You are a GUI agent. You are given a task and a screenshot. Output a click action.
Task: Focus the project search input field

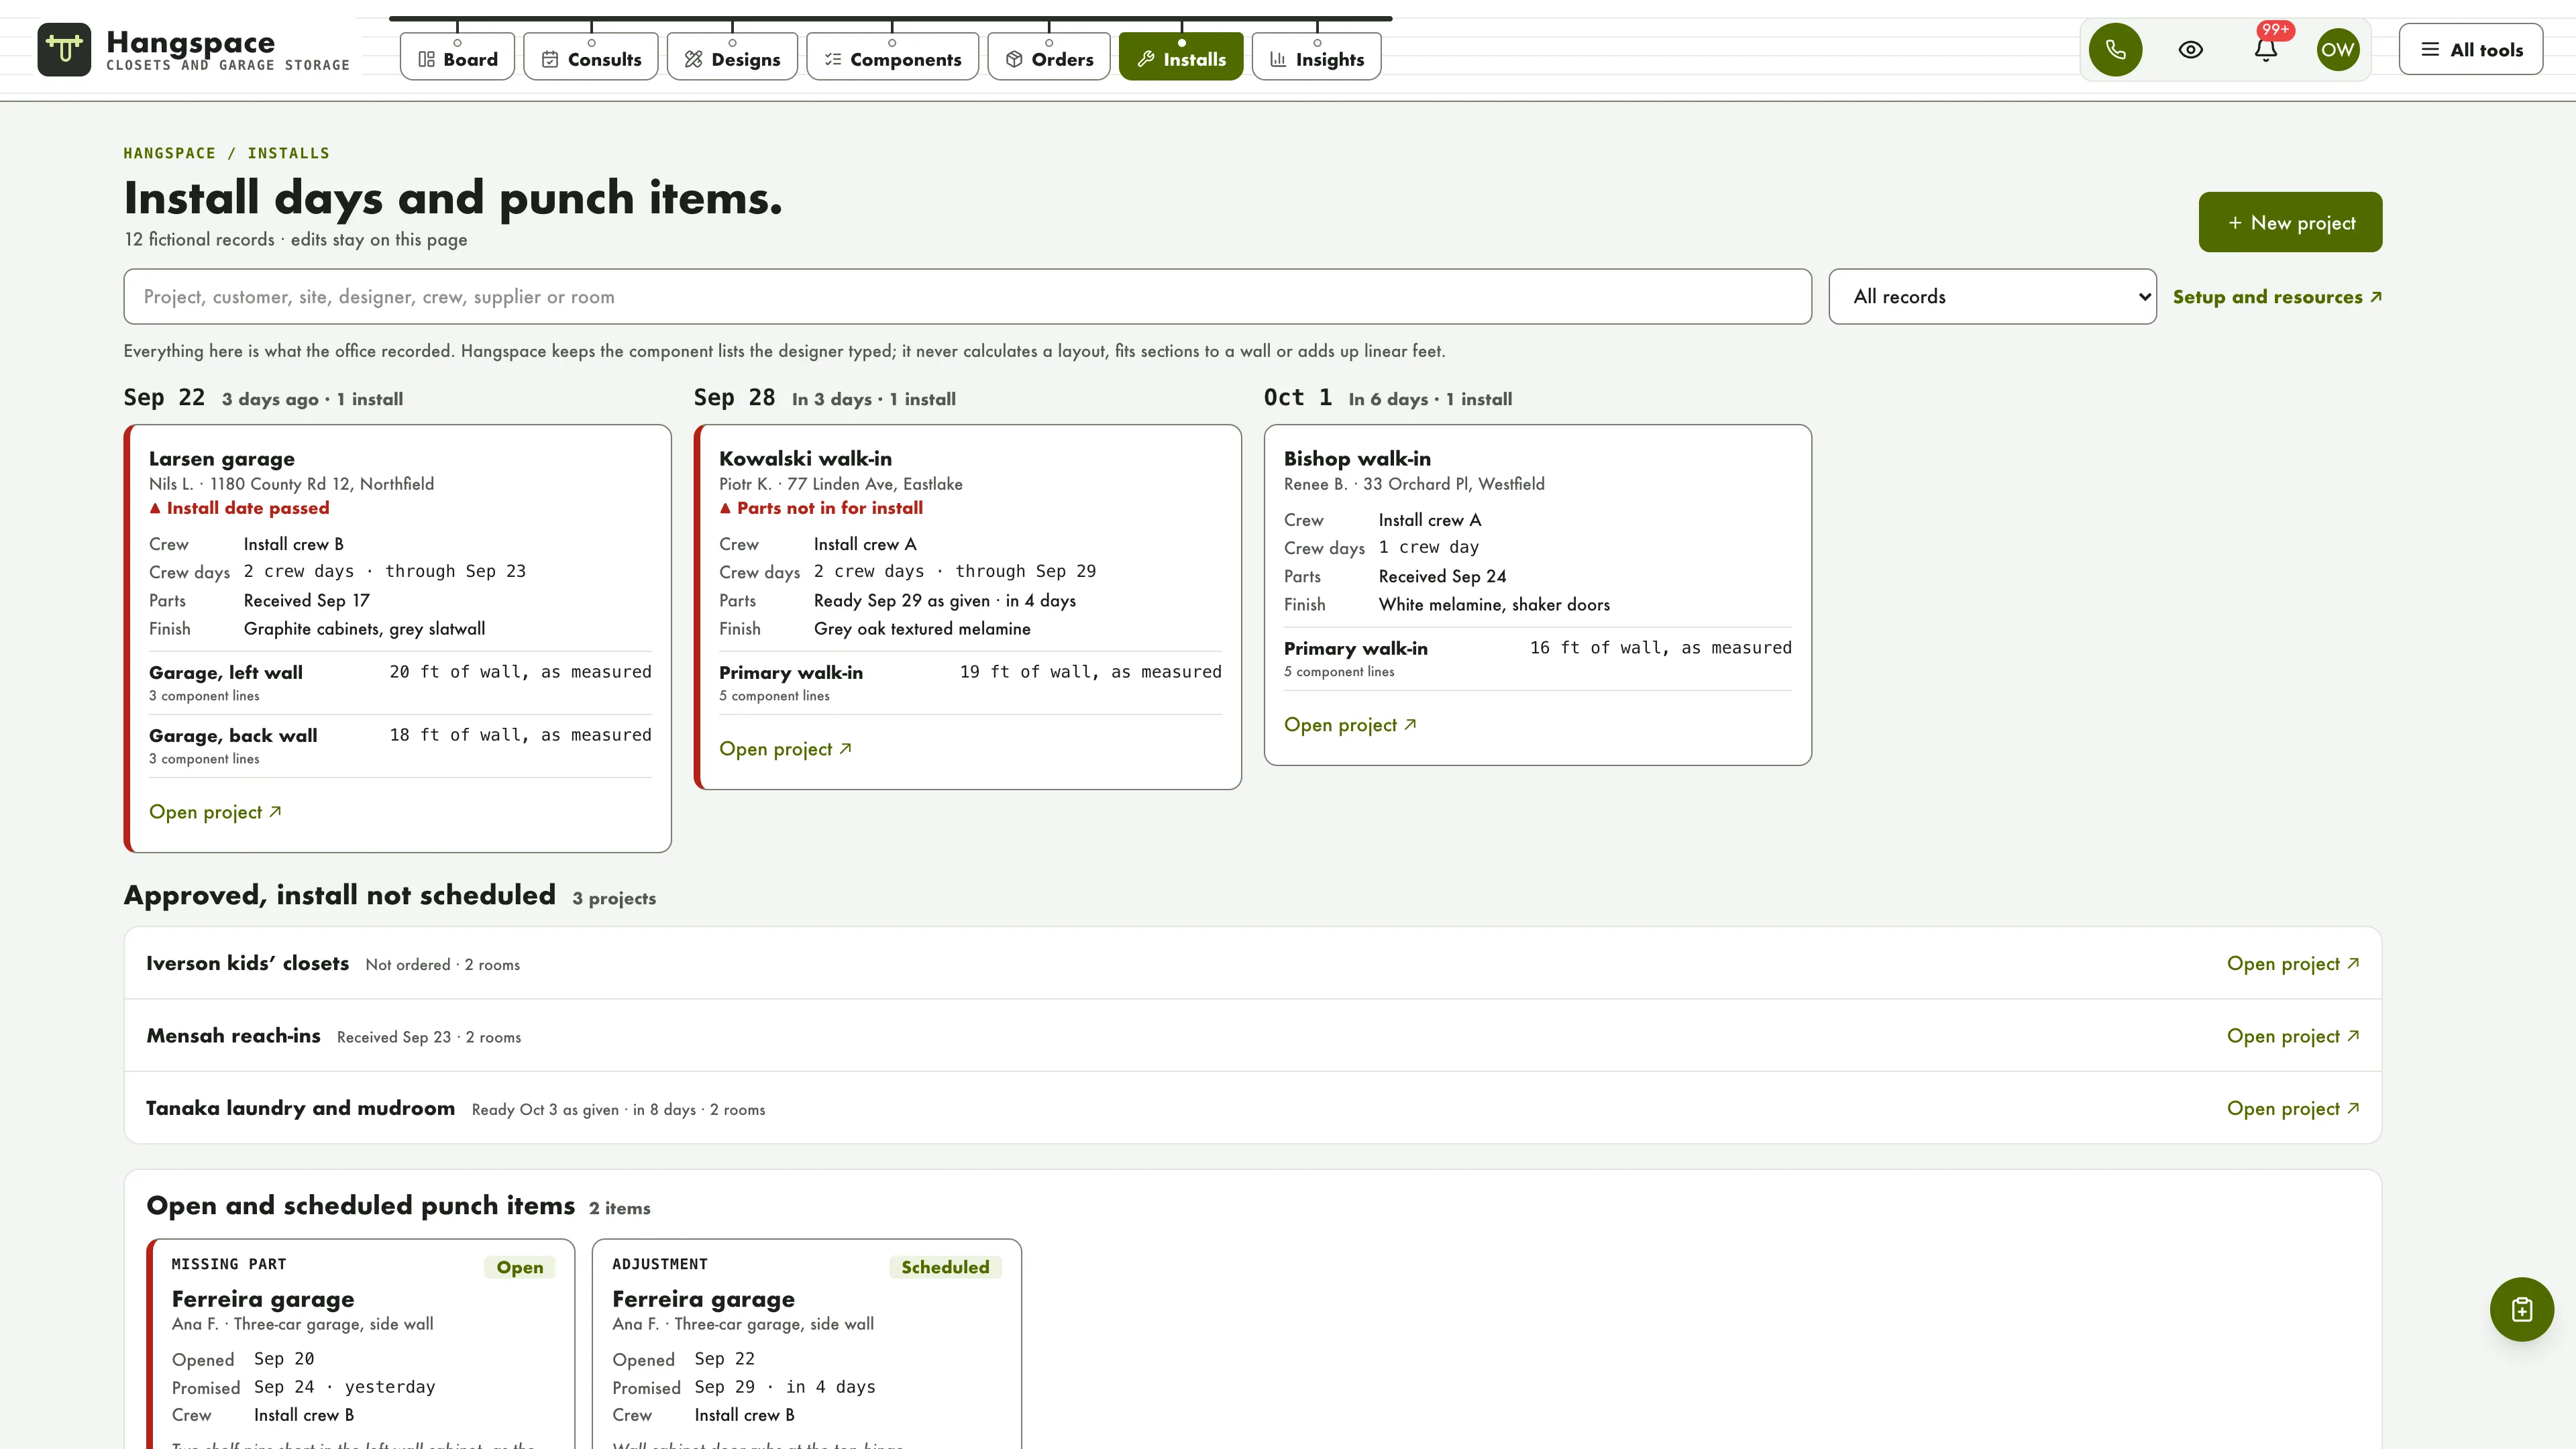tap(967, 296)
